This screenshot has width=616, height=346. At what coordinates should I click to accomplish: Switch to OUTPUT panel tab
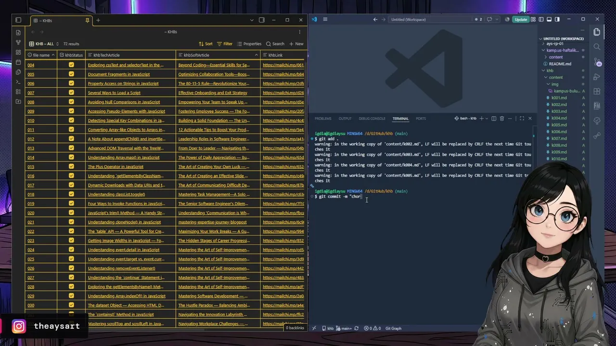click(345, 119)
